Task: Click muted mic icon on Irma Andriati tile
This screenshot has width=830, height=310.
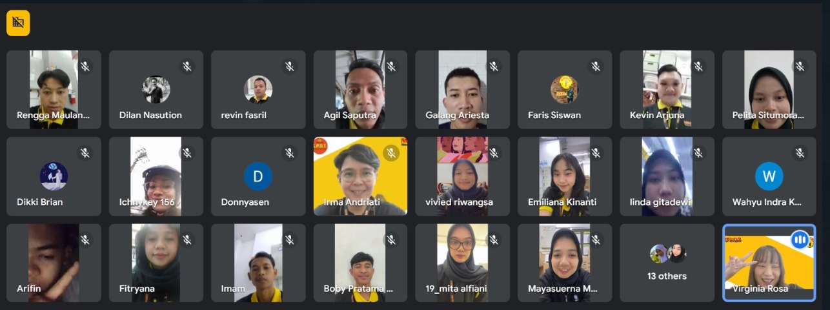Action: [x=391, y=153]
